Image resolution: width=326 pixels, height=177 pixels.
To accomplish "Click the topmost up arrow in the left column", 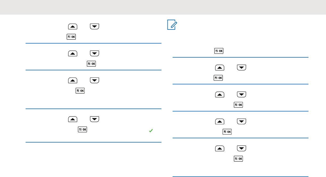I will [x=72, y=27].
